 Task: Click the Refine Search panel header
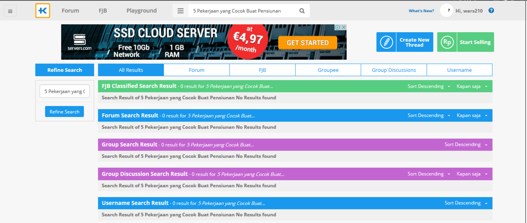coord(65,70)
